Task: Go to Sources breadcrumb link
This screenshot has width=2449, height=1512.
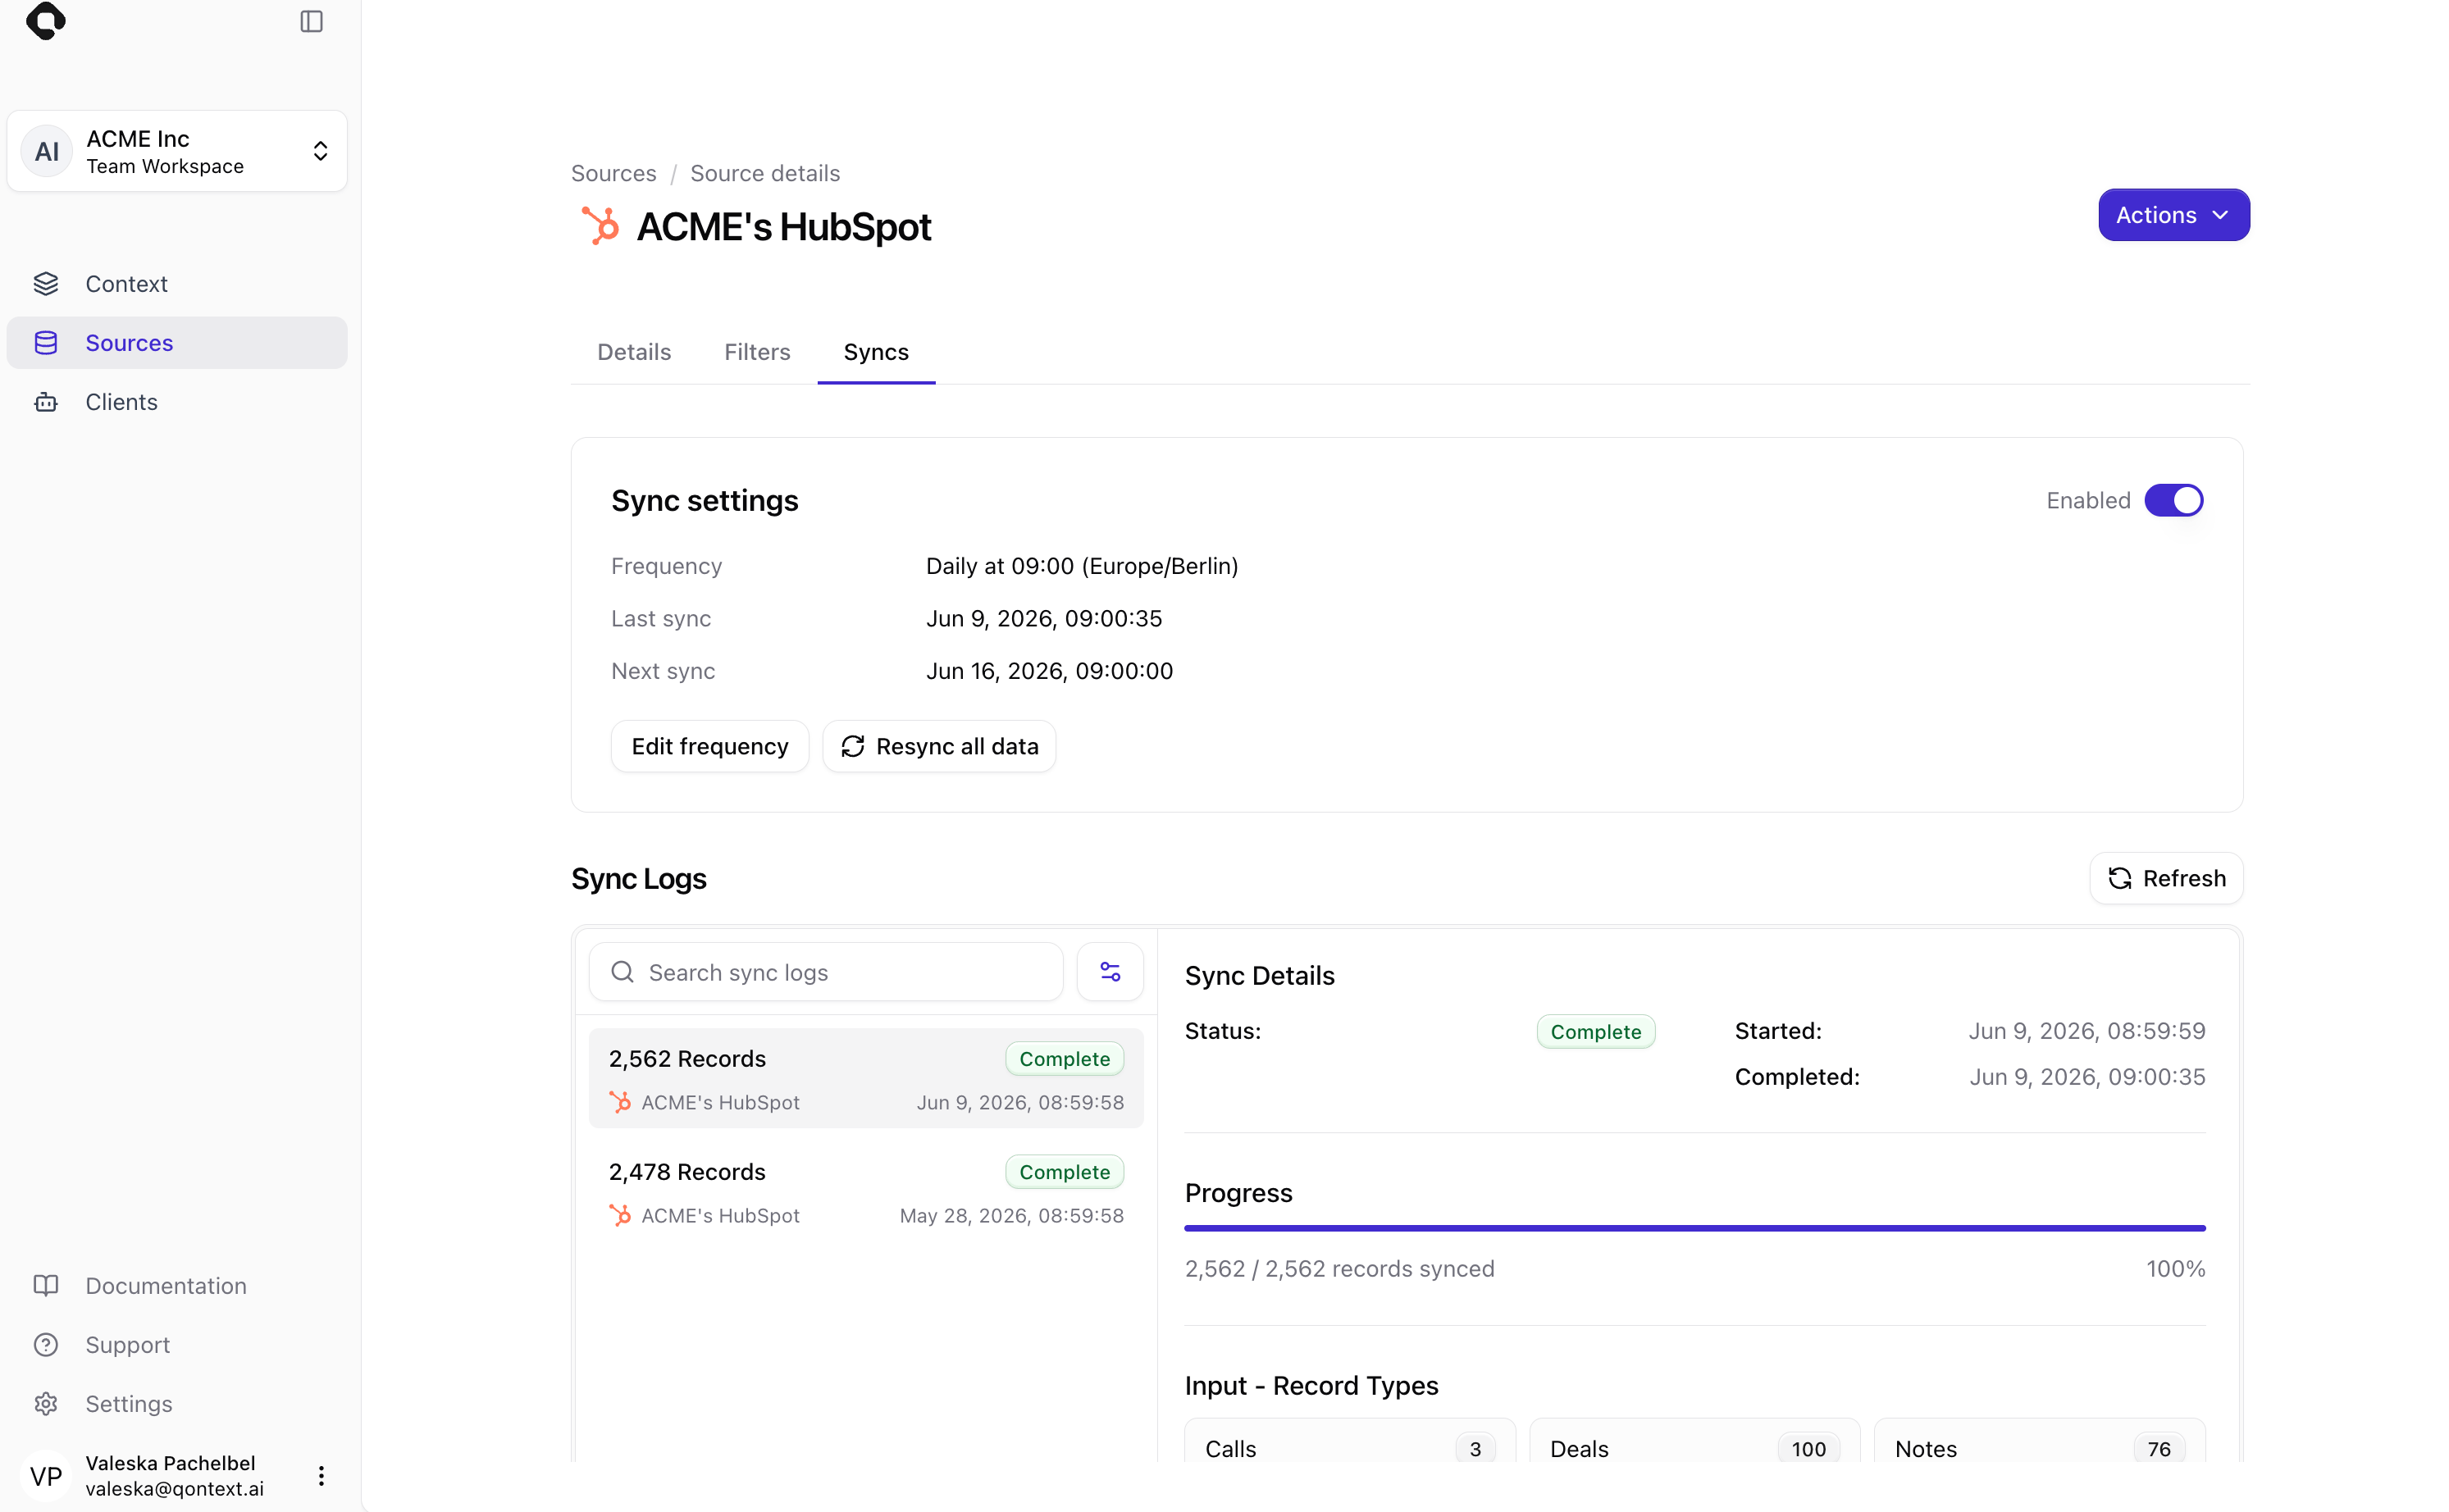Action: [614, 173]
